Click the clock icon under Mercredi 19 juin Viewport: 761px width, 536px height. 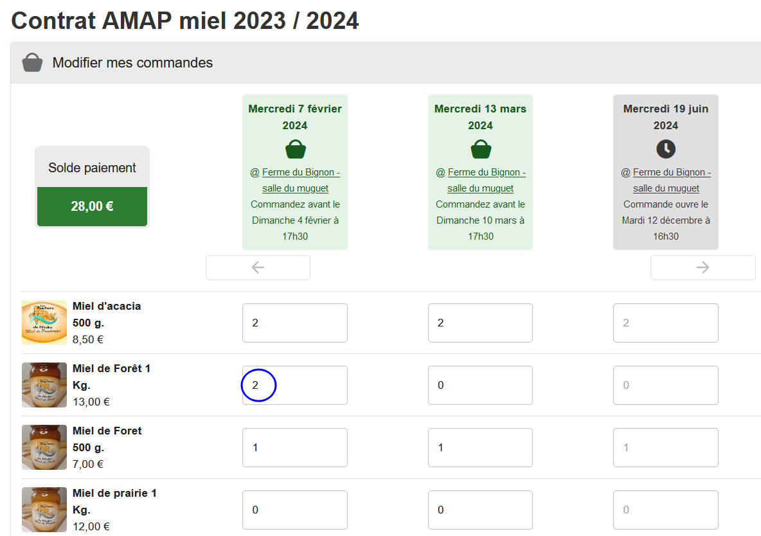[666, 150]
